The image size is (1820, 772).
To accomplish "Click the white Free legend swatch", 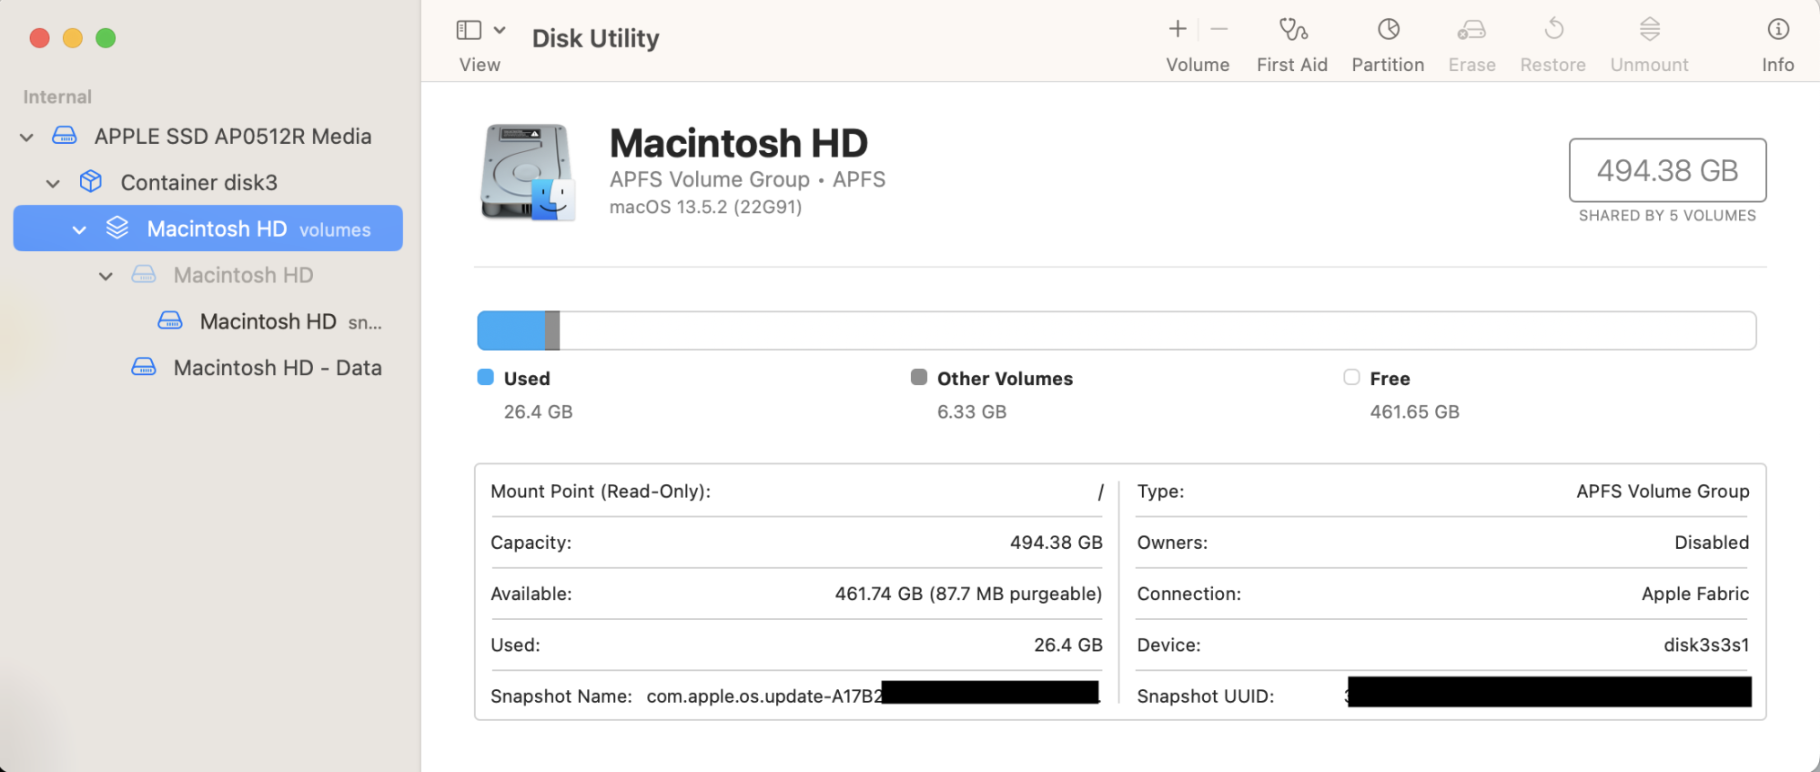I will [x=1351, y=377].
